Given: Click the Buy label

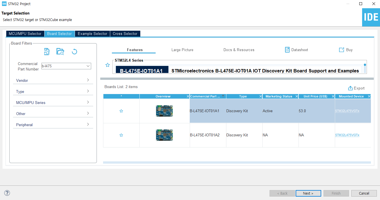Looking at the screenshot, I should click(349, 50).
